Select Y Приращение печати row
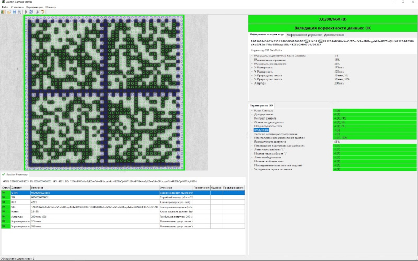 point(333,79)
